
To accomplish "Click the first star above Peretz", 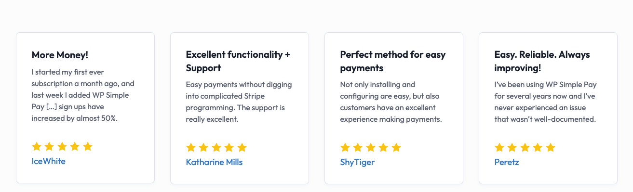I will click(x=499, y=148).
